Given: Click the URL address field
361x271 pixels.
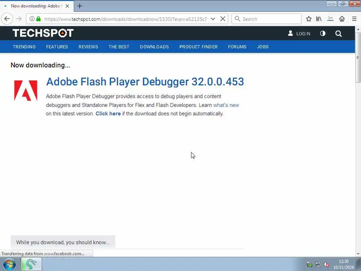Looking at the screenshot, I should click(x=126, y=19).
